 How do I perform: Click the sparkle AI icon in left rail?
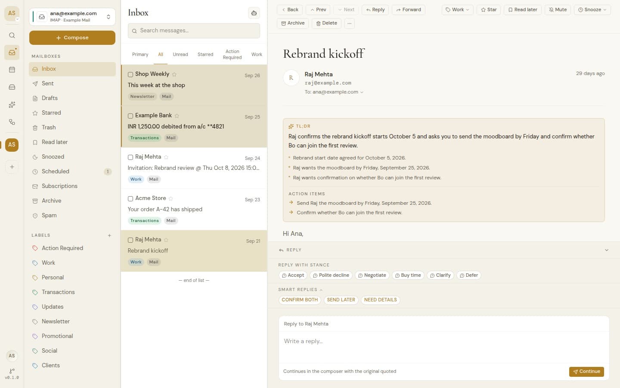(12, 105)
